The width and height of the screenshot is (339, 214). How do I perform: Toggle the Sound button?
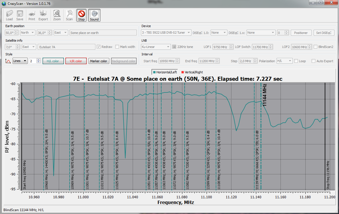click(94, 15)
